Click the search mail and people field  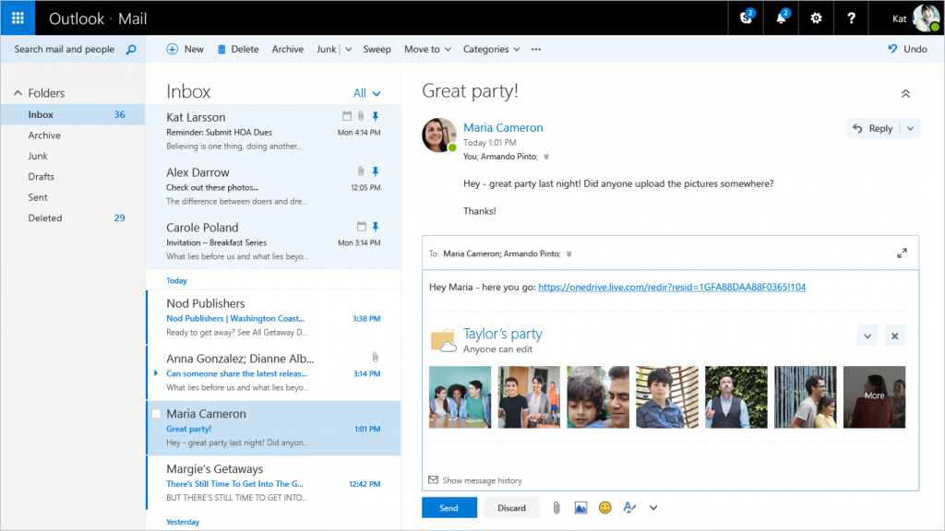[x=65, y=49]
